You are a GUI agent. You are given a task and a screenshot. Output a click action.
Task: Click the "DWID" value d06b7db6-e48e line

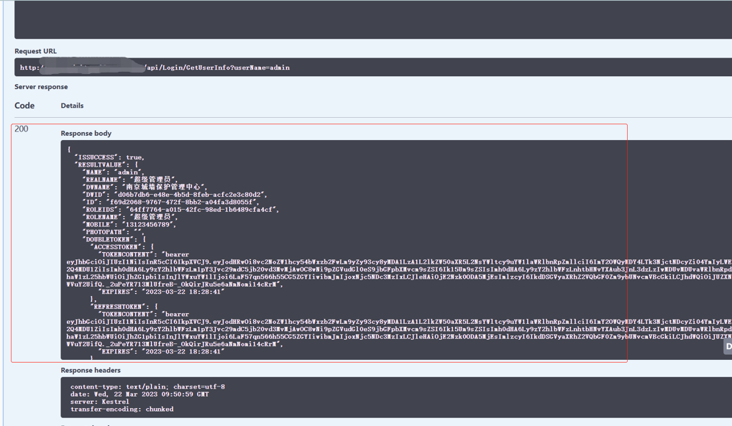[x=175, y=195]
